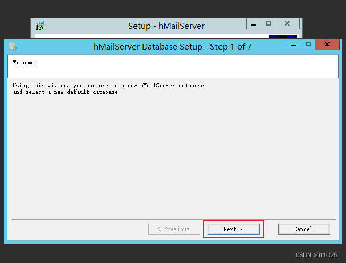Image resolution: width=346 pixels, height=263 pixels.
Task: Click the database icon in the Database Setup title bar
Action: (x=13, y=46)
